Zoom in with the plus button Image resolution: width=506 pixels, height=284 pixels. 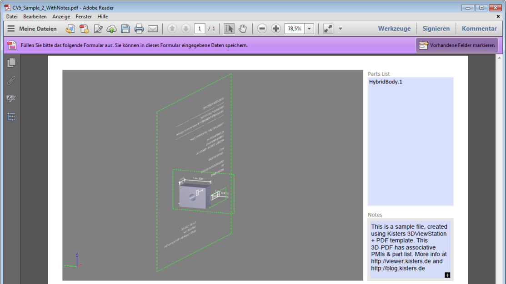coord(276,29)
